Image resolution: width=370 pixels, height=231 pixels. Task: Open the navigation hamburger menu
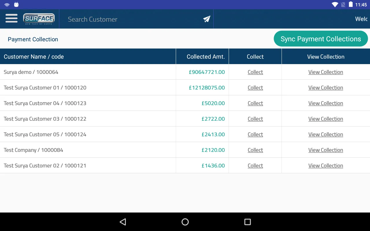[x=11, y=18]
